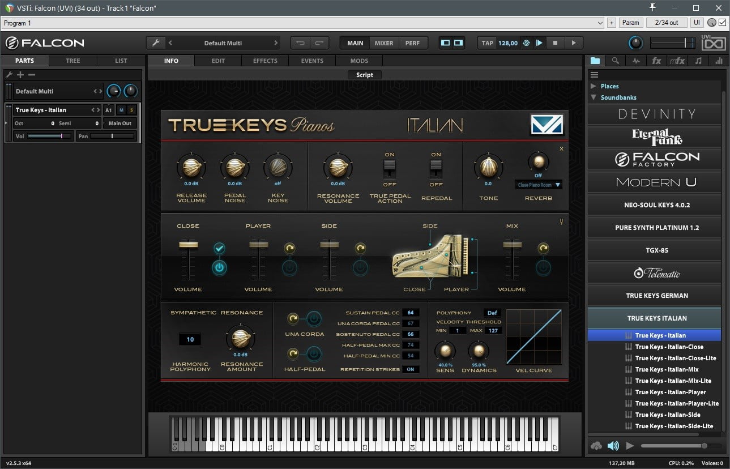Add a part with the plus icon
This screenshot has width=730, height=469.
click(20, 75)
